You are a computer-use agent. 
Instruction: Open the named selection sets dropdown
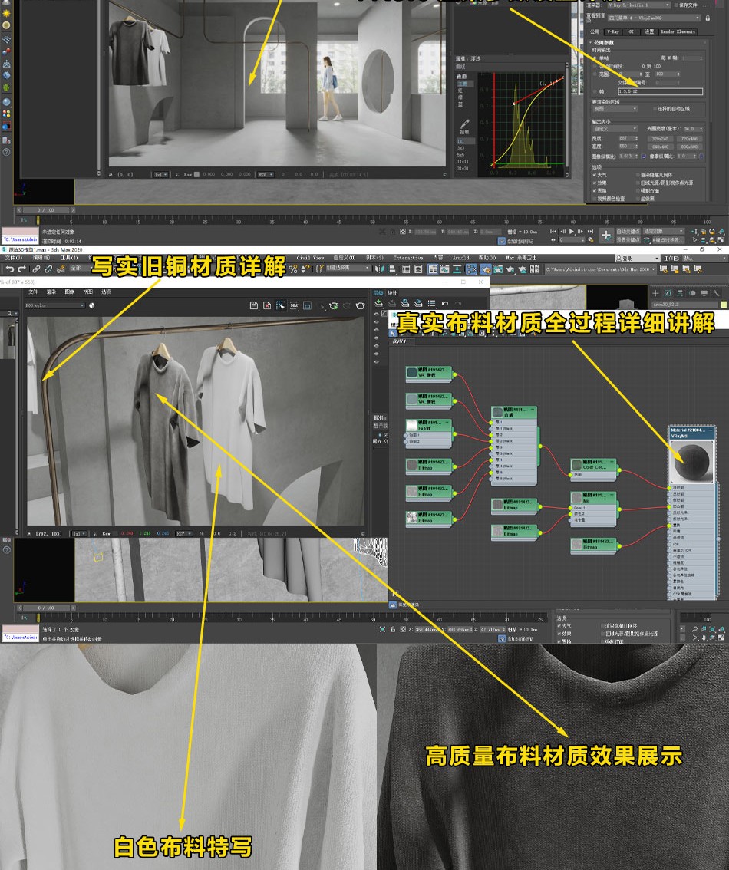347,269
